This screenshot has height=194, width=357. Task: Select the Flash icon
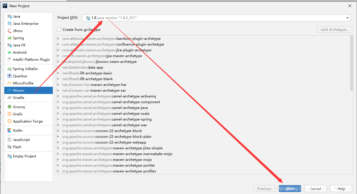click(x=10, y=147)
